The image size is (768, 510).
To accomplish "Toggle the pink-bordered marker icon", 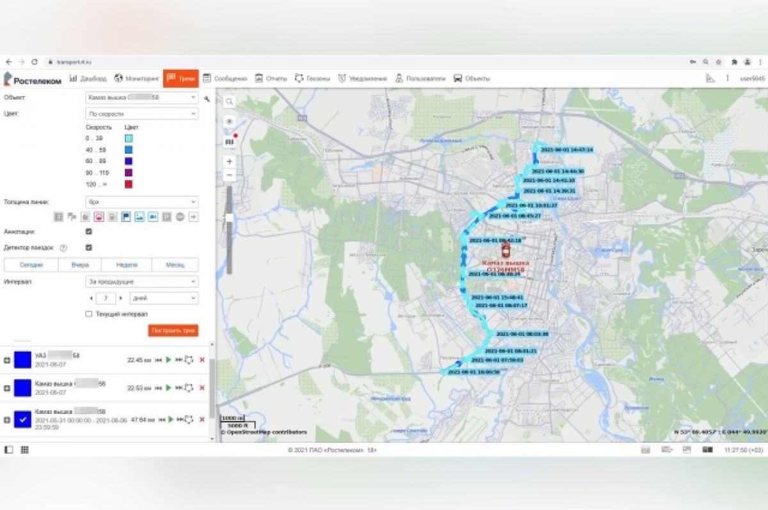I will (99, 217).
